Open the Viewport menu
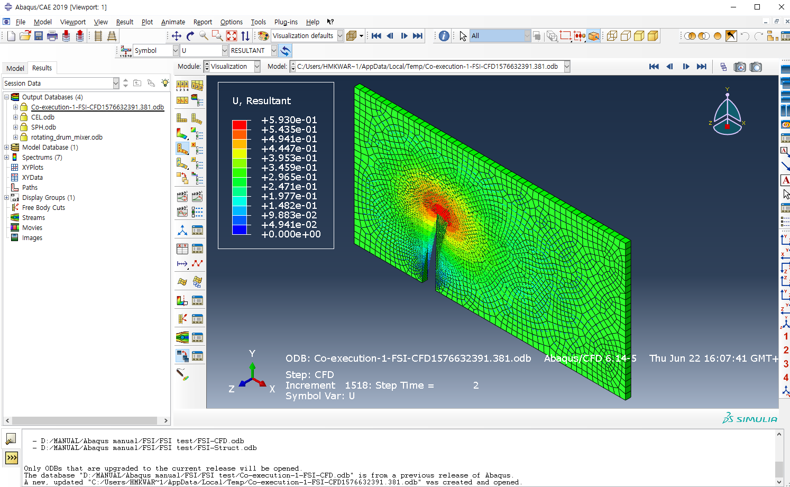The height and width of the screenshot is (487, 790). coord(73,22)
